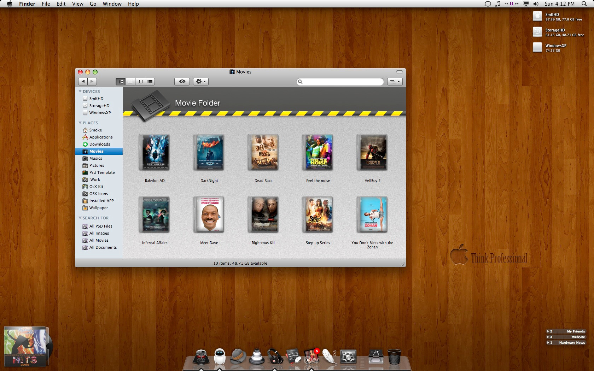Open Psd Template folder in sidebar
The height and width of the screenshot is (371, 594).
99,172
